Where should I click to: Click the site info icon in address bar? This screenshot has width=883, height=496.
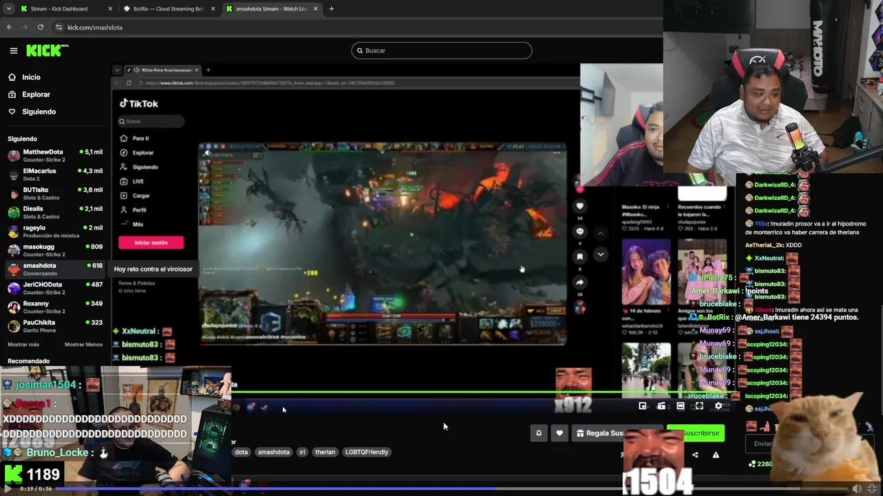[x=59, y=27]
